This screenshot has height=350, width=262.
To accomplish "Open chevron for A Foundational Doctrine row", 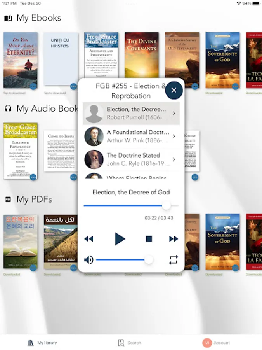I will 174,136.
